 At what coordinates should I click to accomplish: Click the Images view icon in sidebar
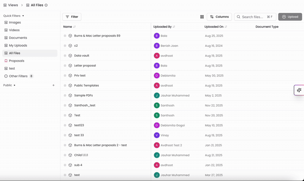(x=6, y=22)
